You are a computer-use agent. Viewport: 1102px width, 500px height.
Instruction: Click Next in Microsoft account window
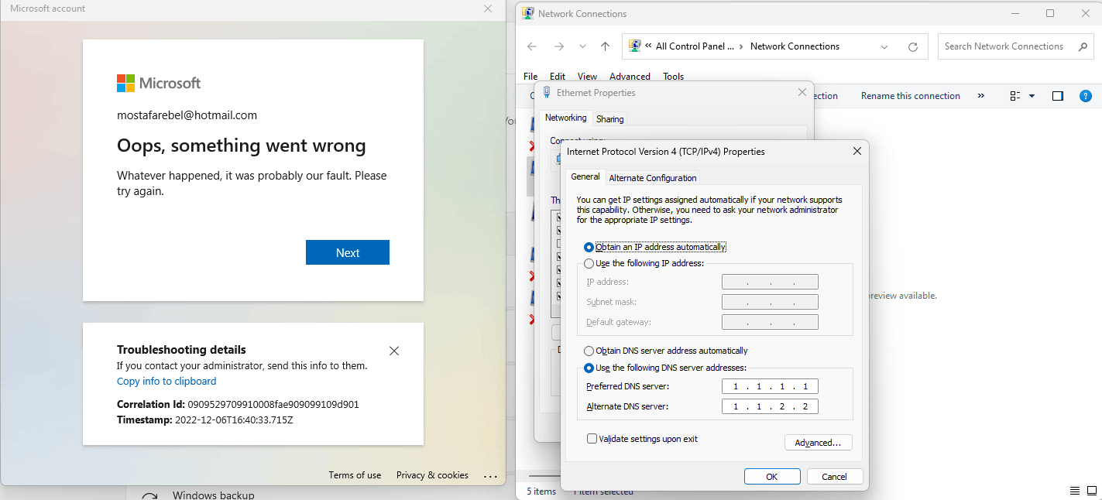(348, 252)
